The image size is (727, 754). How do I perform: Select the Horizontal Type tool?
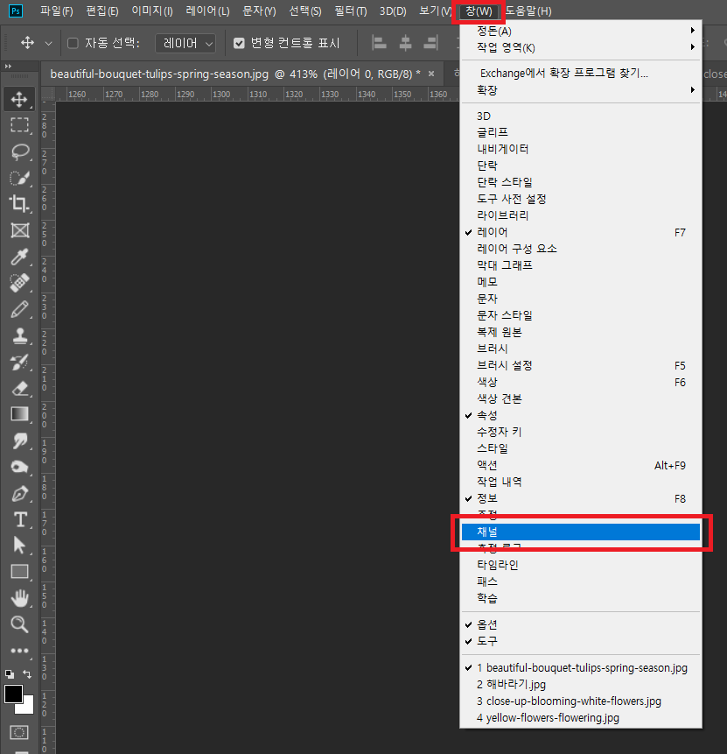pos(19,519)
